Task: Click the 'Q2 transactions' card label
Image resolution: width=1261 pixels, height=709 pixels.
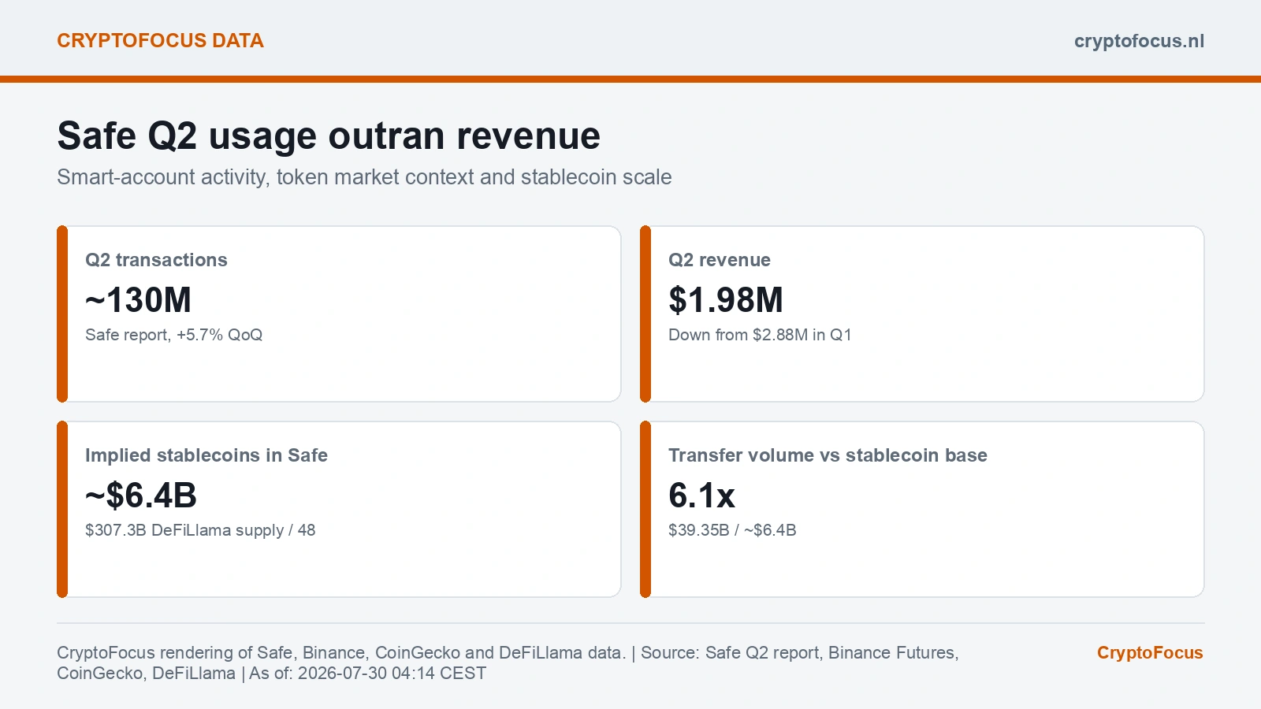Action: click(156, 260)
